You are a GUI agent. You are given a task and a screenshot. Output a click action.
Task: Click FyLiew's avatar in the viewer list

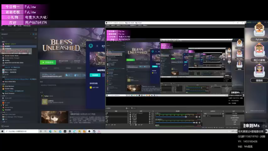click(259, 30)
